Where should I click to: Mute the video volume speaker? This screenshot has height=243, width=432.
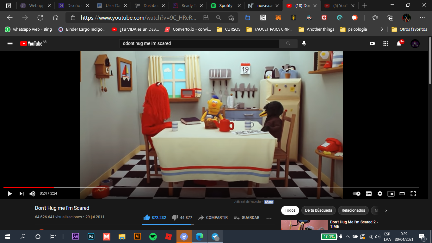(32, 193)
